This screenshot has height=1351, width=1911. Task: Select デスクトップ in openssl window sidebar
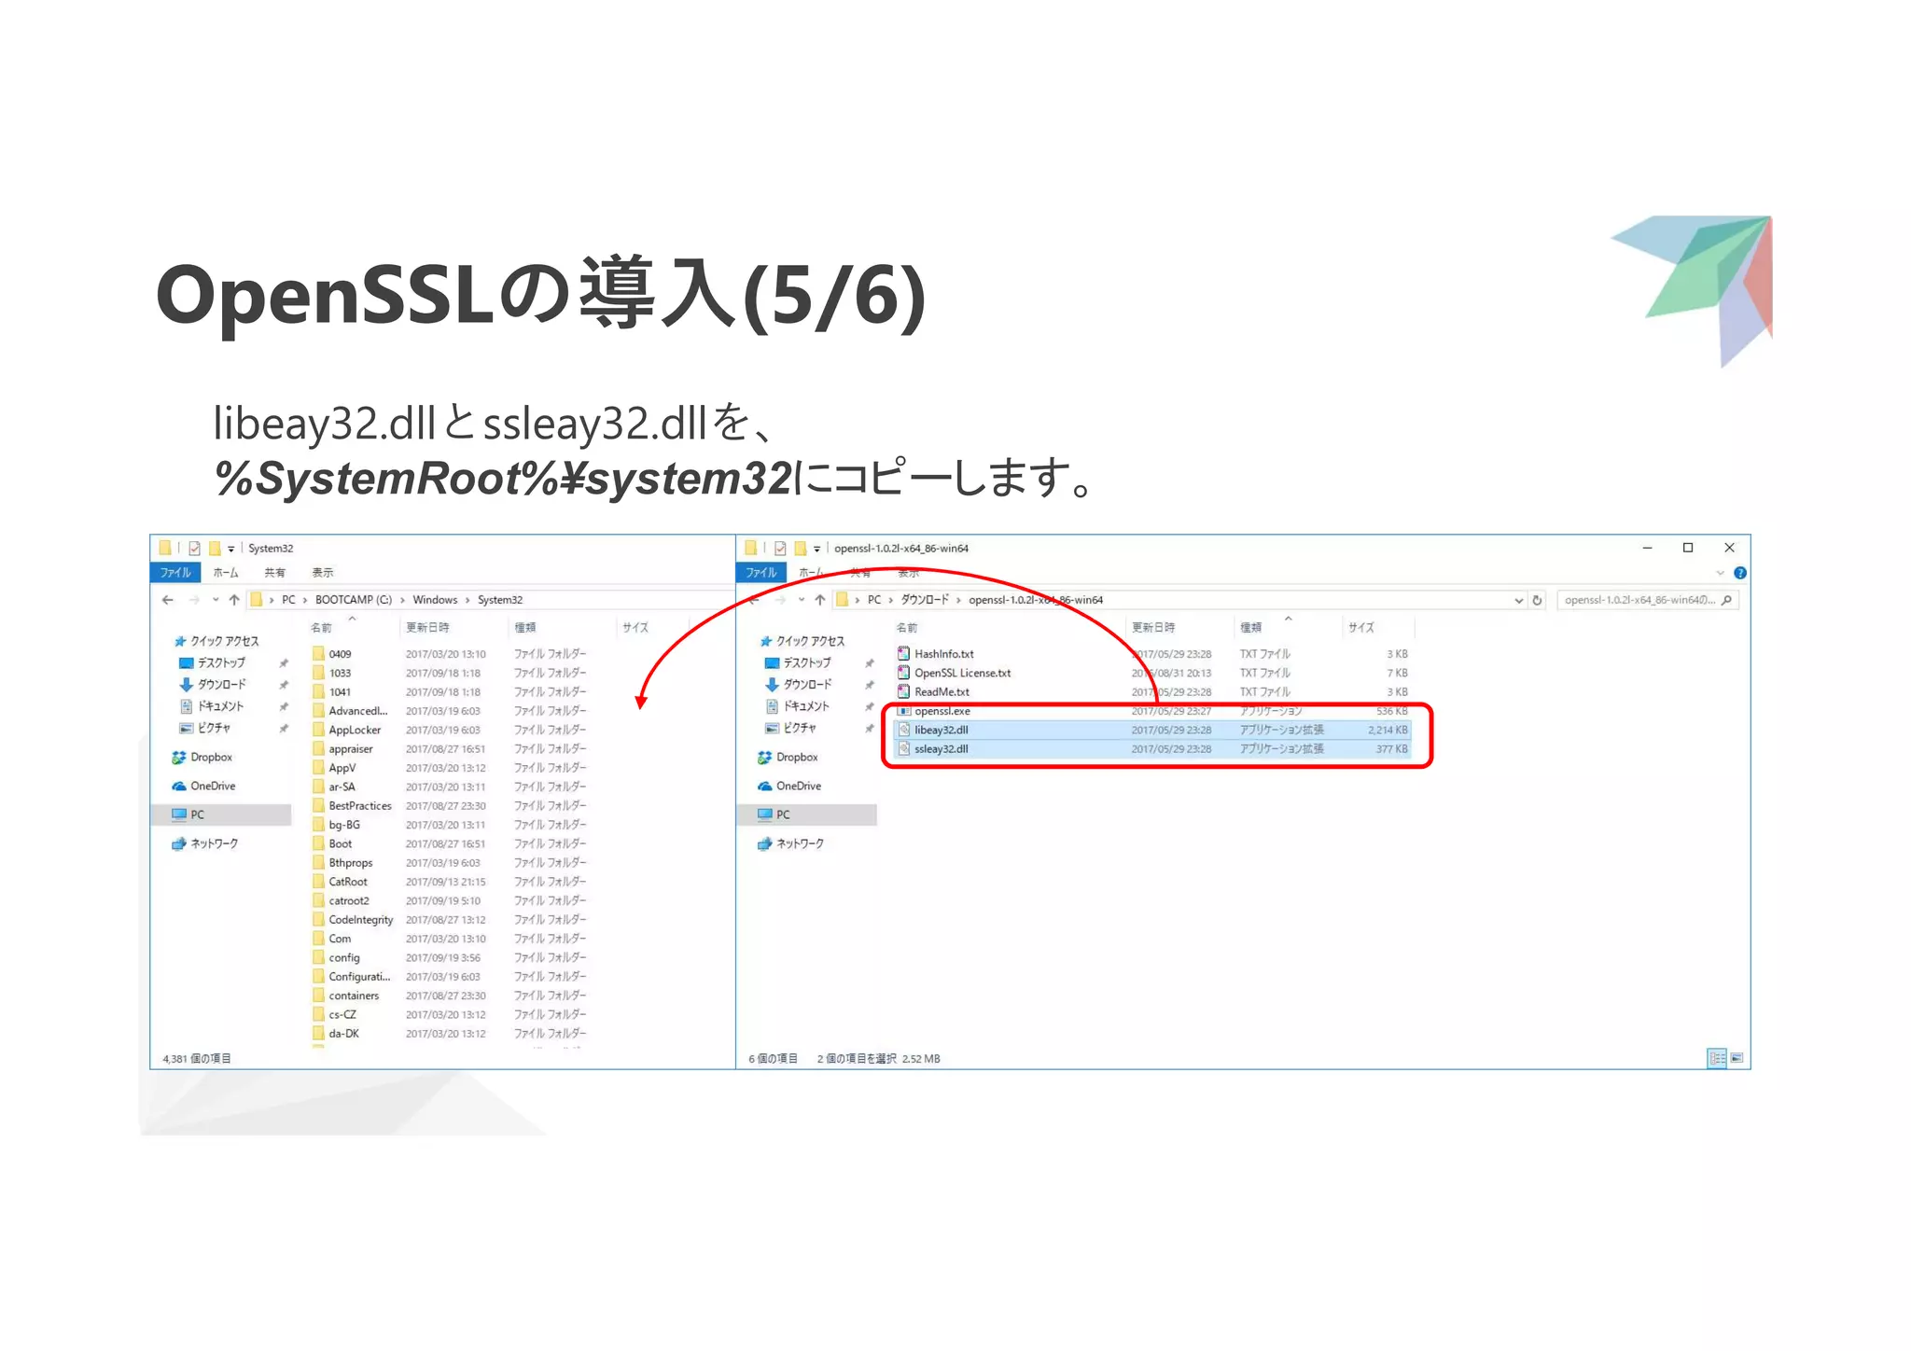pyautogui.click(x=798, y=662)
